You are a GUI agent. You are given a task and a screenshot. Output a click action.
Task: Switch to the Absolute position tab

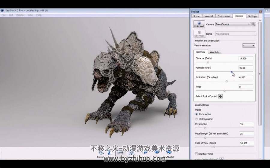click(x=214, y=52)
